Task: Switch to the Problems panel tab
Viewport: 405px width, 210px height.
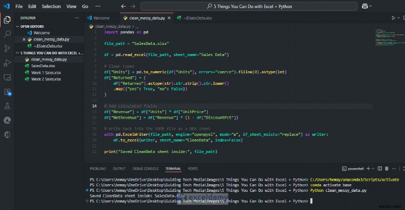Action: click(x=98, y=169)
